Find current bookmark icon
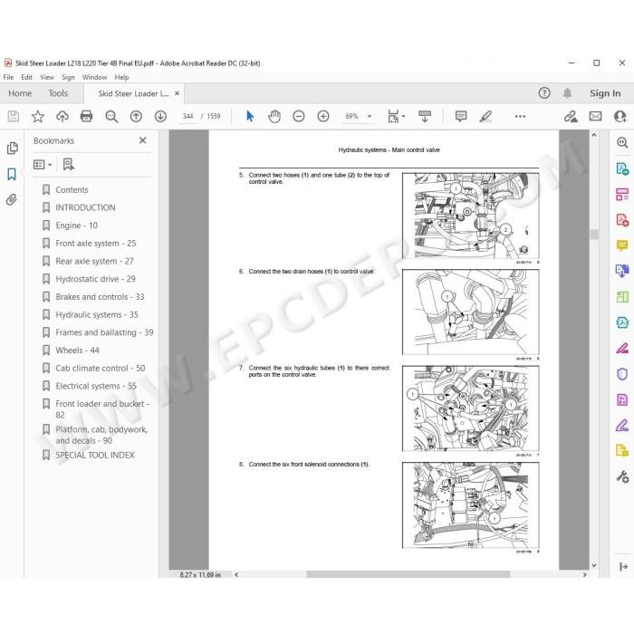Screen dimensions: 634x634 click(68, 164)
